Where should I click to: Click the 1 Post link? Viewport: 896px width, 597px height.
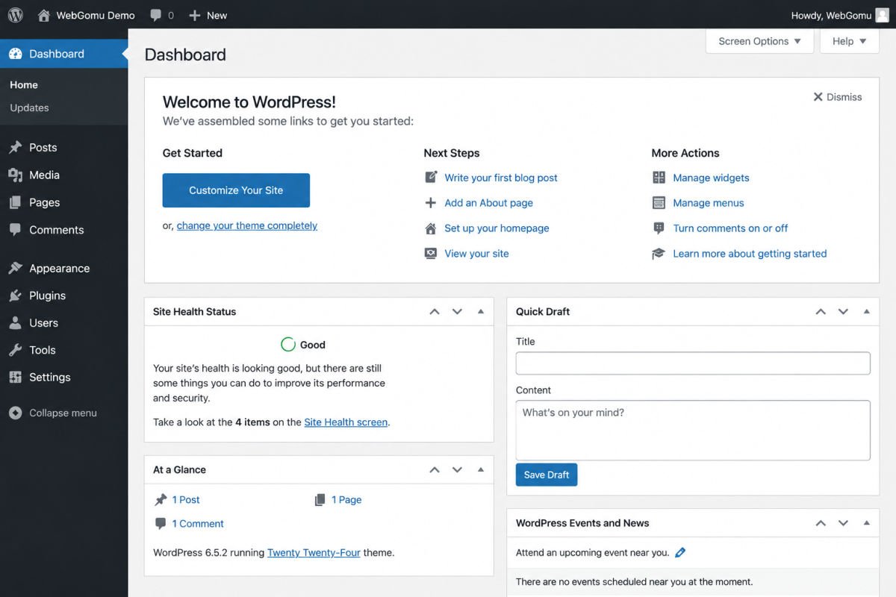pyautogui.click(x=186, y=500)
